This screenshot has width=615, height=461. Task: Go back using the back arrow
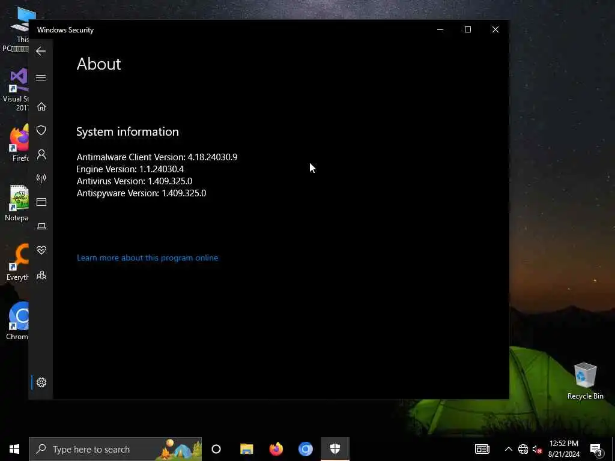tap(41, 51)
